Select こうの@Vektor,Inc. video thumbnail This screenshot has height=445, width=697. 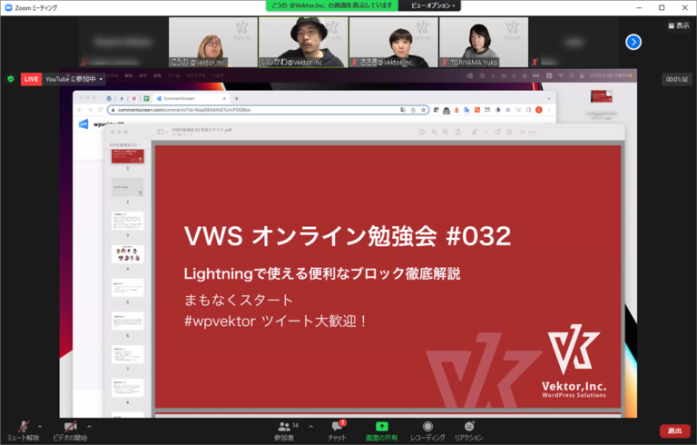tap(213, 43)
